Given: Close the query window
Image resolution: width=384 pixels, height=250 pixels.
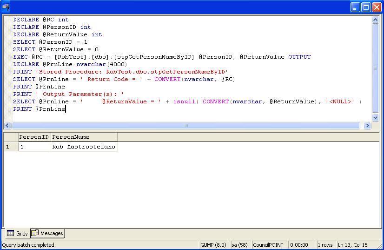Looking at the screenshot, I should click(x=376, y=7).
